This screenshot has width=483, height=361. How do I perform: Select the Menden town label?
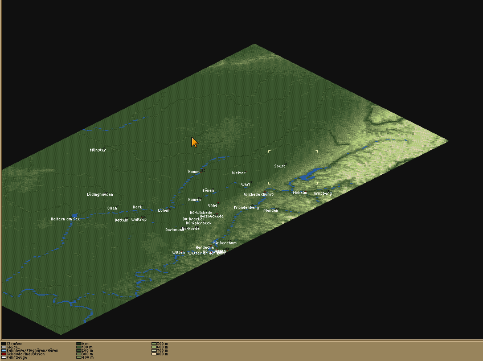271,211
